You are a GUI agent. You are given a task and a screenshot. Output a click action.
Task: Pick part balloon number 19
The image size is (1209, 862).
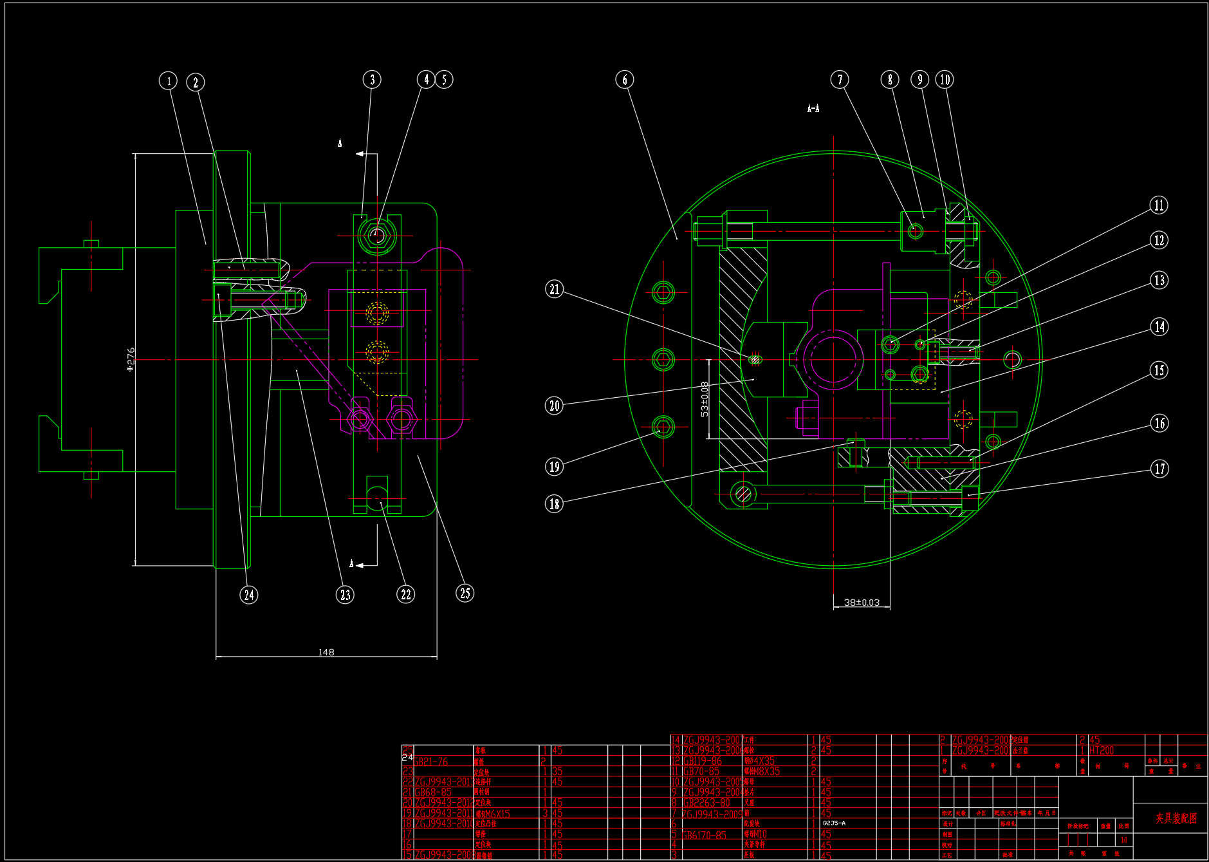tap(554, 466)
